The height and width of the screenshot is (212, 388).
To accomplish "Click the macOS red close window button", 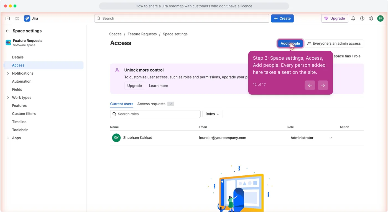I will [x=6, y=6].
